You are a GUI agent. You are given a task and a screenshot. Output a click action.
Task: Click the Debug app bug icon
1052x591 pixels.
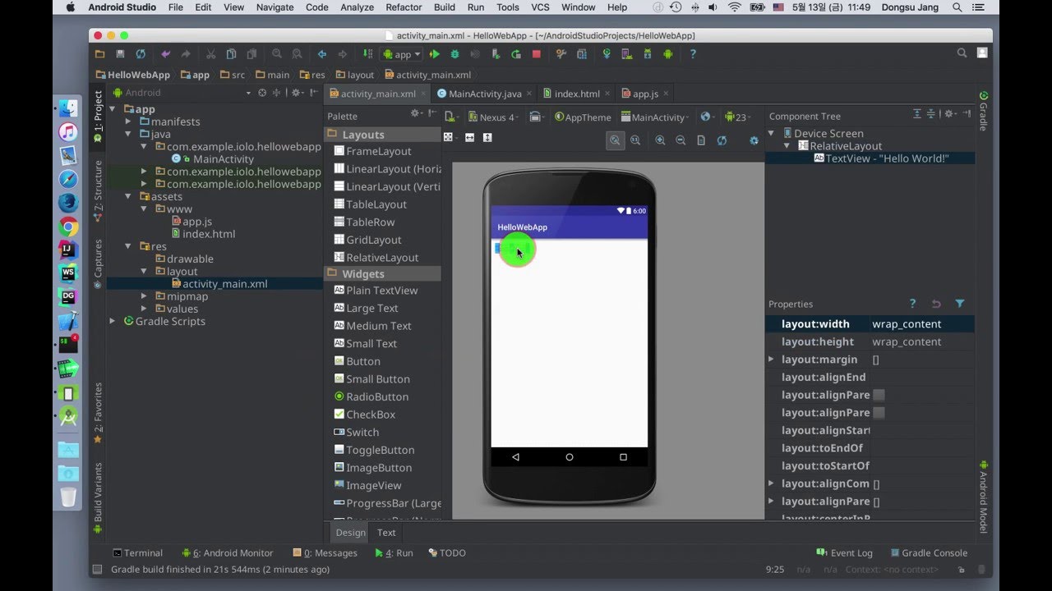pyautogui.click(x=454, y=54)
